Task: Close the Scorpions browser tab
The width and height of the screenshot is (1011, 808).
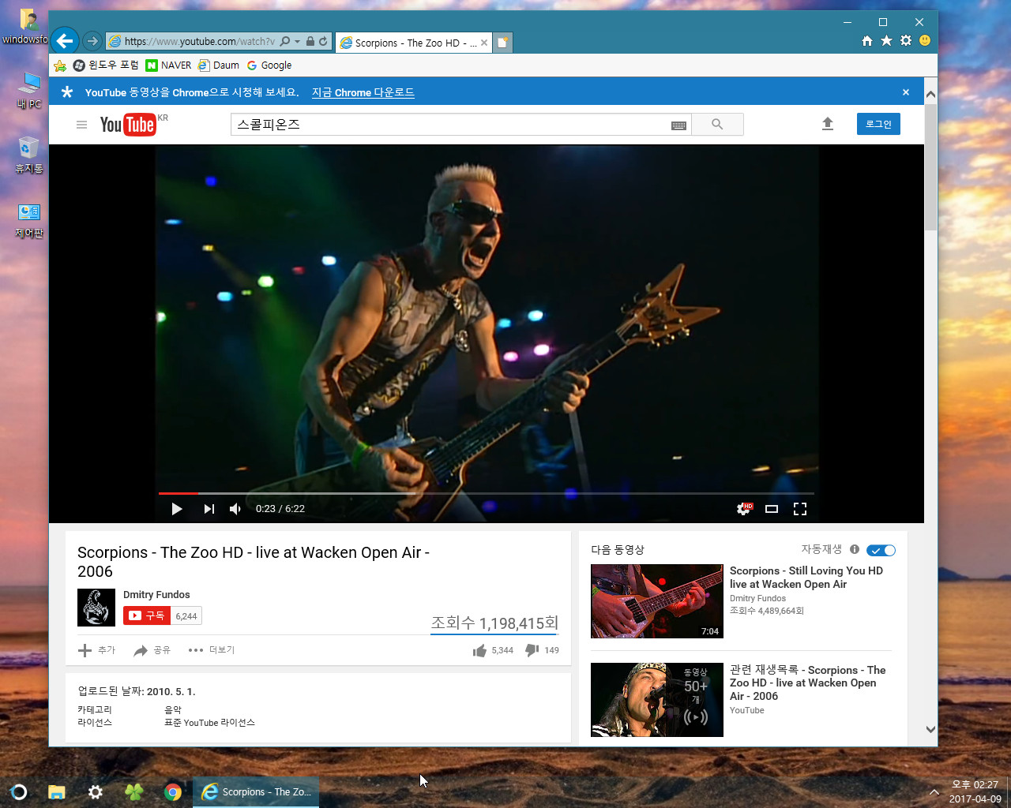Action: (x=484, y=43)
